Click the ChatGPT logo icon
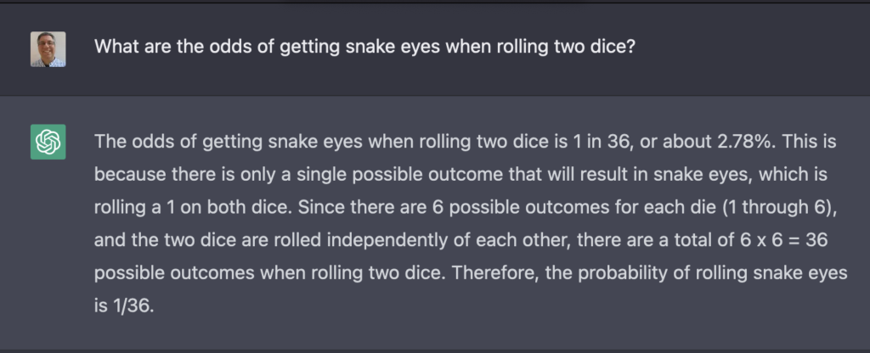 (x=48, y=141)
